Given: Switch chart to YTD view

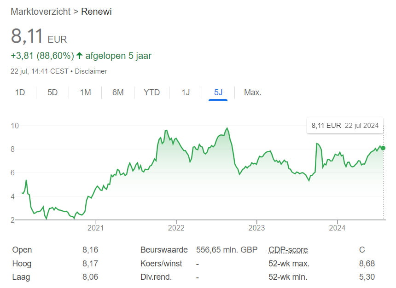Looking at the screenshot, I should coord(151,92).
